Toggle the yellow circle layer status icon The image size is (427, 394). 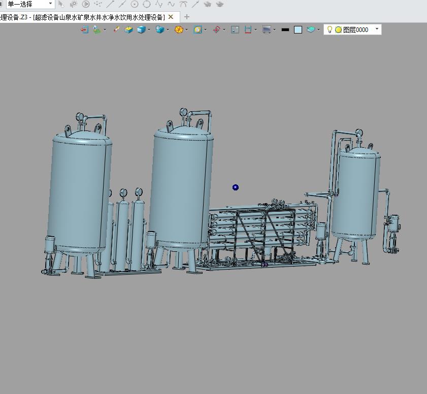pos(338,29)
